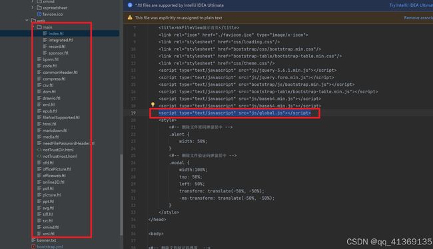Open drawio.ftl file
433x249 pixels.
(x=51, y=98)
